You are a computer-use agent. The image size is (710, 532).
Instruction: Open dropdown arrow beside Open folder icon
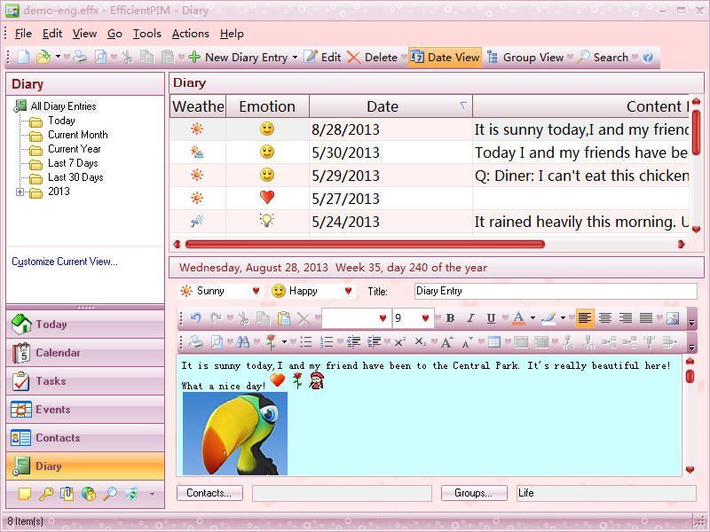58,57
